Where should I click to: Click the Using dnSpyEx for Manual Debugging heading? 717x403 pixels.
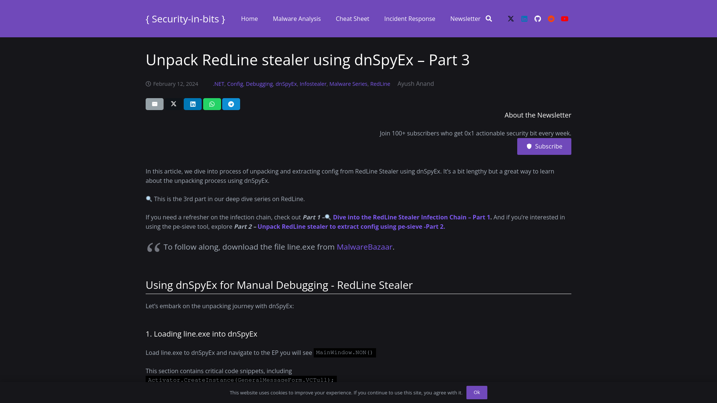[279, 285]
